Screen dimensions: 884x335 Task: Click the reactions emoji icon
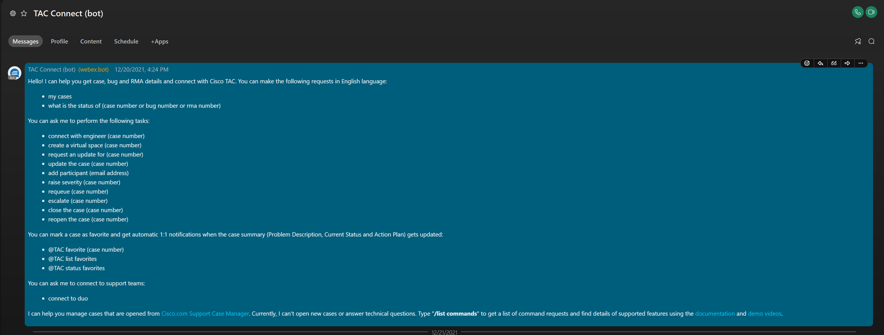807,64
